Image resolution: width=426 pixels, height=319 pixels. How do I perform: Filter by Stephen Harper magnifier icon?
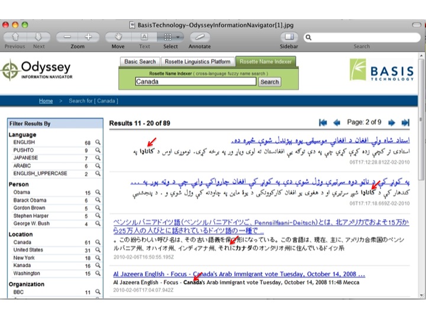point(98,216)
